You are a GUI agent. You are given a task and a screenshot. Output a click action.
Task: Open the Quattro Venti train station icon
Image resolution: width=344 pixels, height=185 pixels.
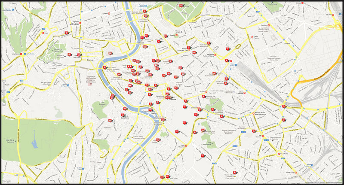pos(83,169)
